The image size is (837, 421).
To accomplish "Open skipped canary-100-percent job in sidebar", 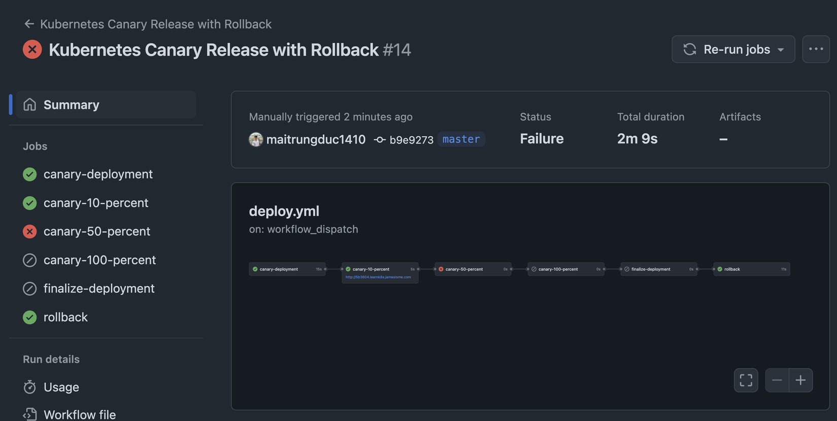I will click(x=99, y=260).
